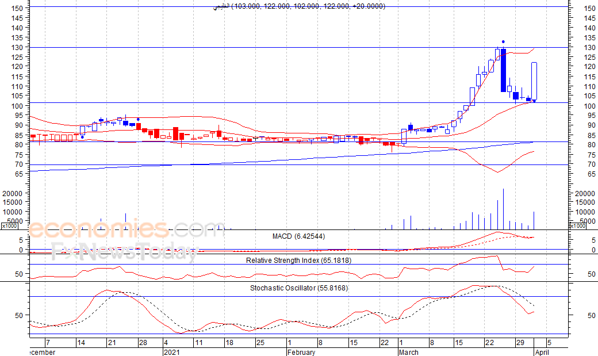Click the Stochastic panel 50 label on left axis
Screen dimensions: 598x356
coord(20,316)
